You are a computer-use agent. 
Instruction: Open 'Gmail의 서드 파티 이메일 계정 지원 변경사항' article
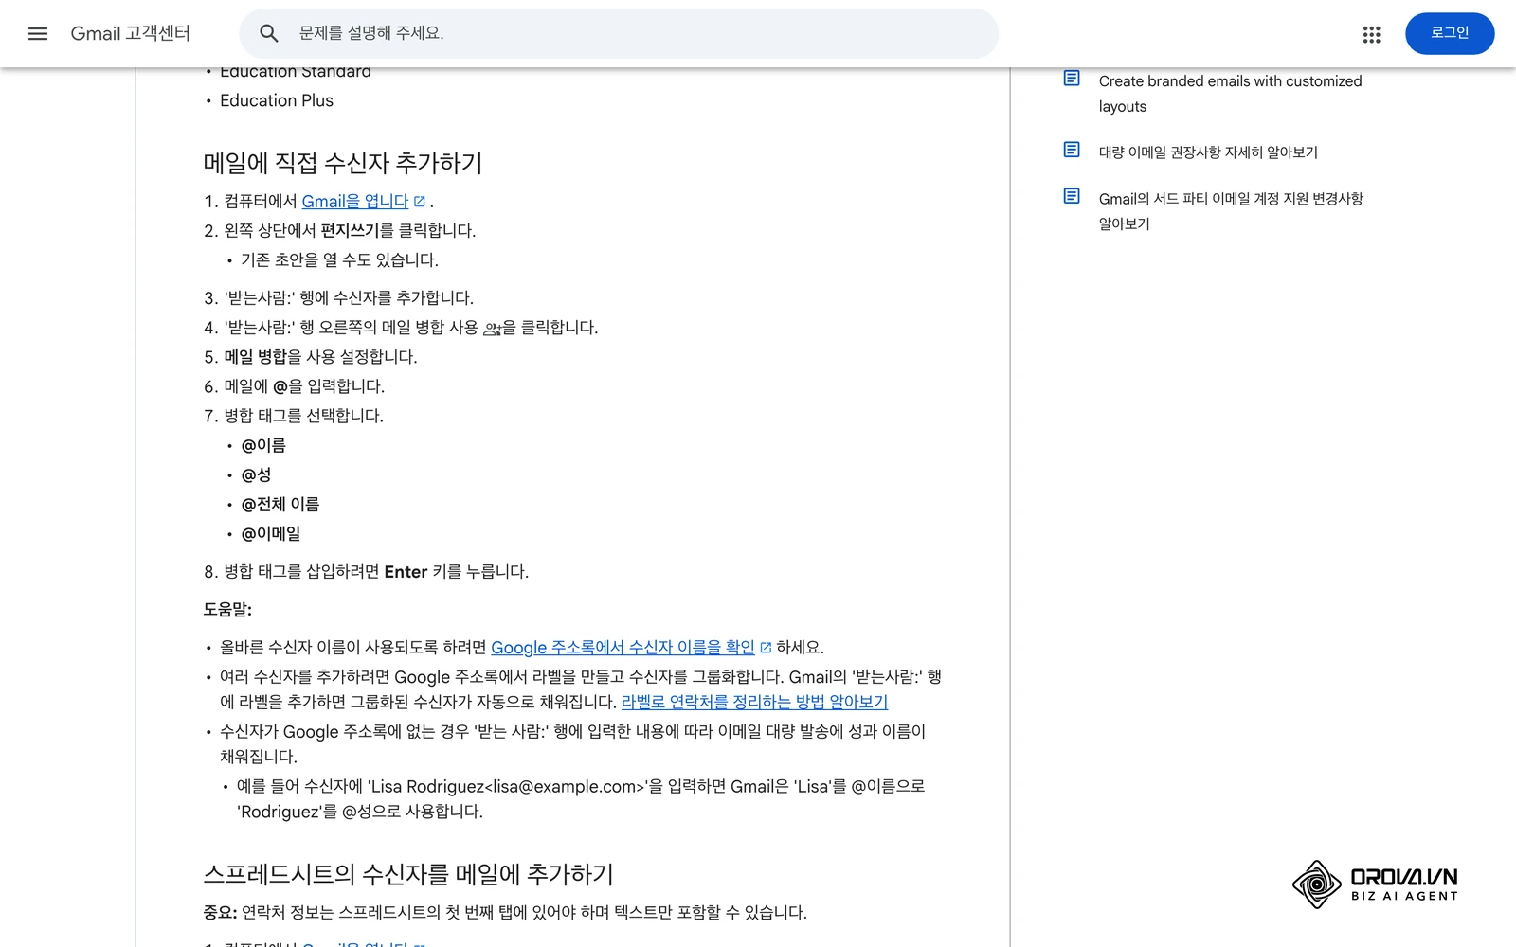point(1231,211)
